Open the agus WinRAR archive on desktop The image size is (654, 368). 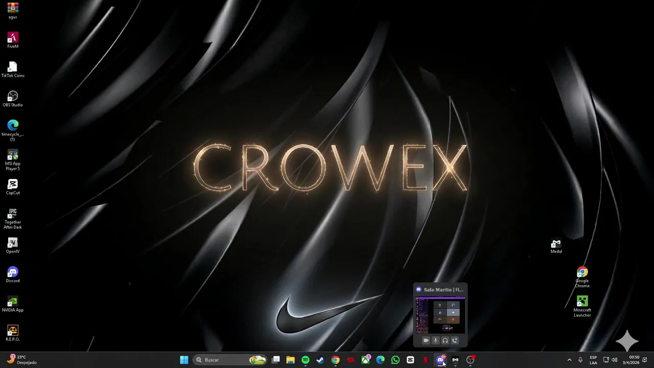point(13,10)
